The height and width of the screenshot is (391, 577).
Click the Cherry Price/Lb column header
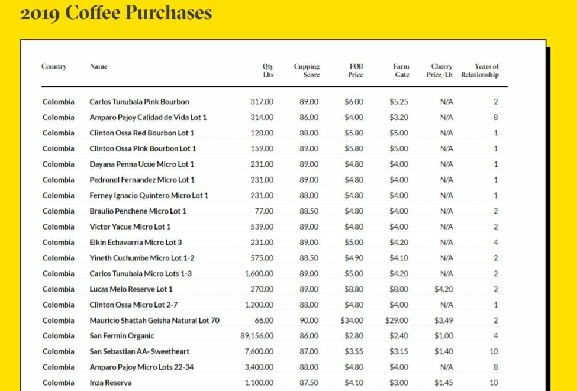[x=440, y=71]
